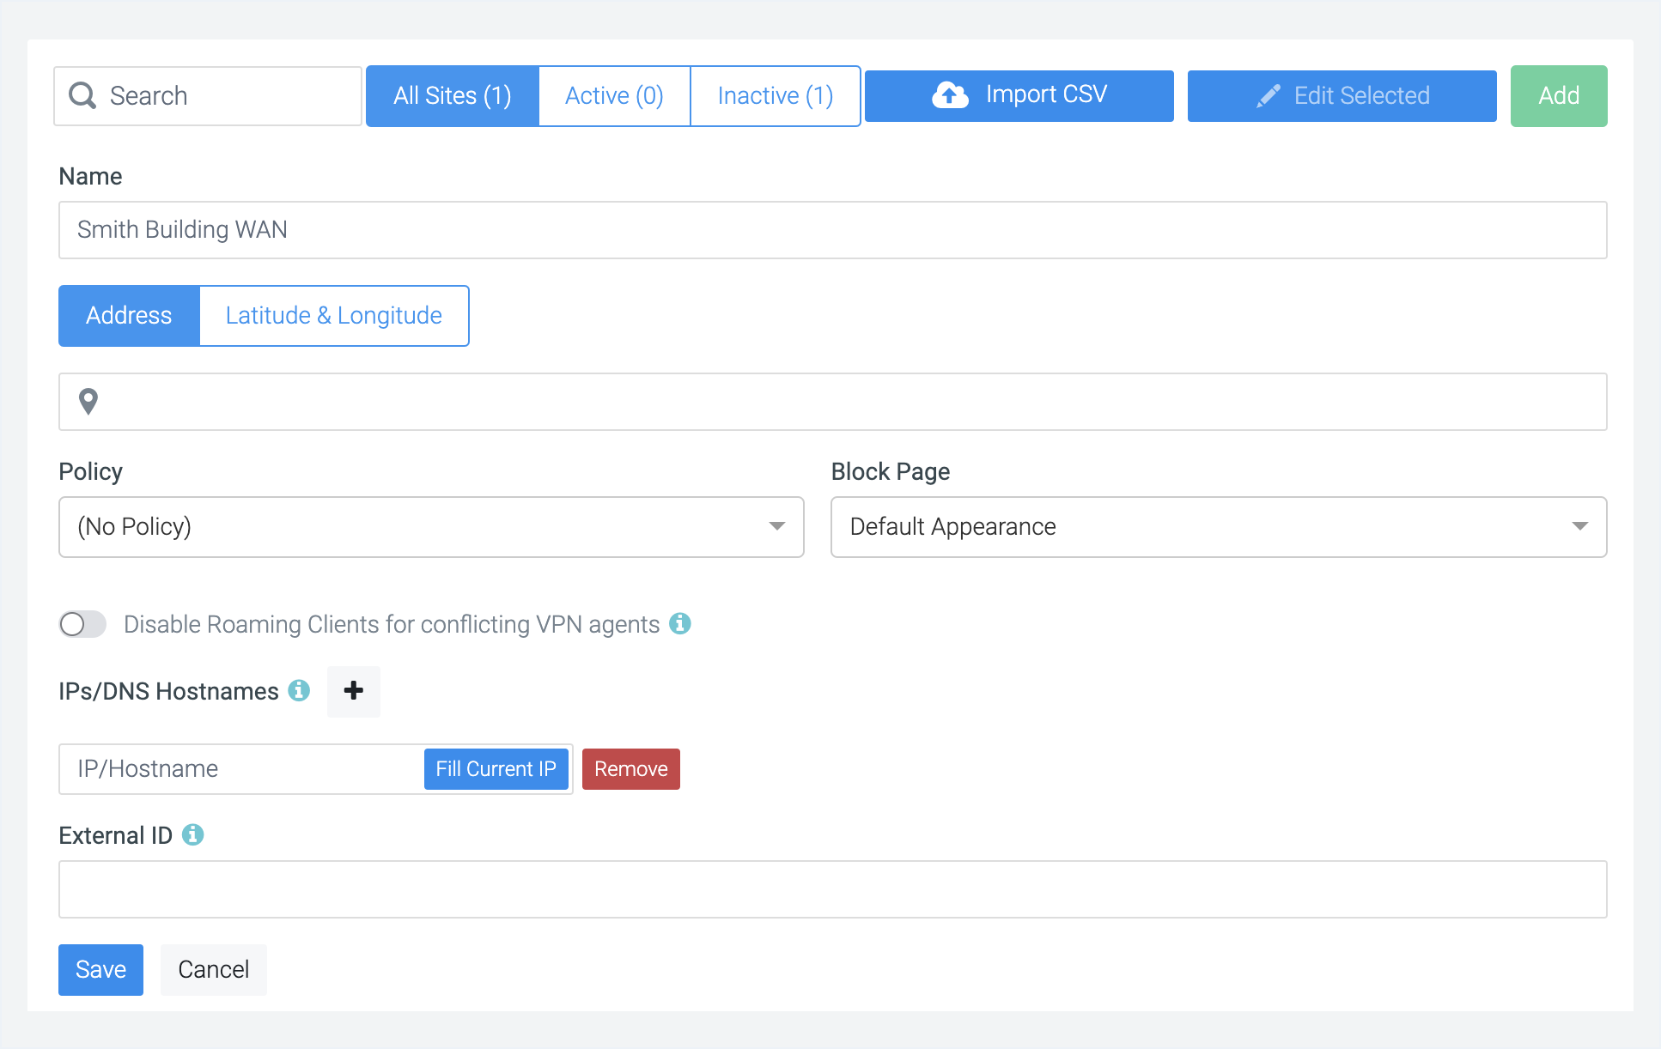Click the green Add button

1558,96
